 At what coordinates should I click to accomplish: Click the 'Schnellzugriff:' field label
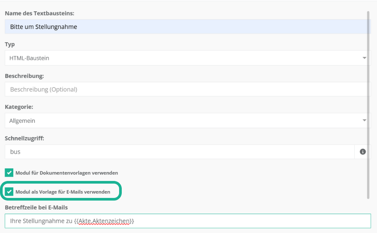[25, 138]
